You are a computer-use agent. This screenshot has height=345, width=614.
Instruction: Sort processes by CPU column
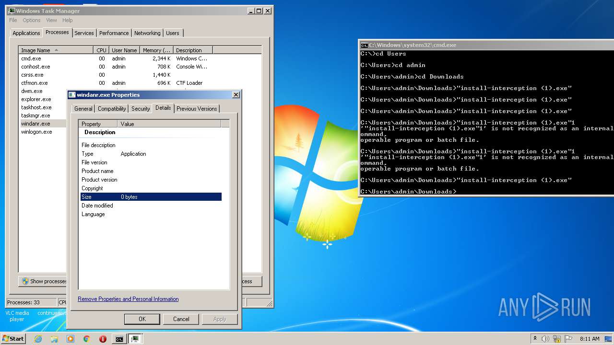[101, 50]
